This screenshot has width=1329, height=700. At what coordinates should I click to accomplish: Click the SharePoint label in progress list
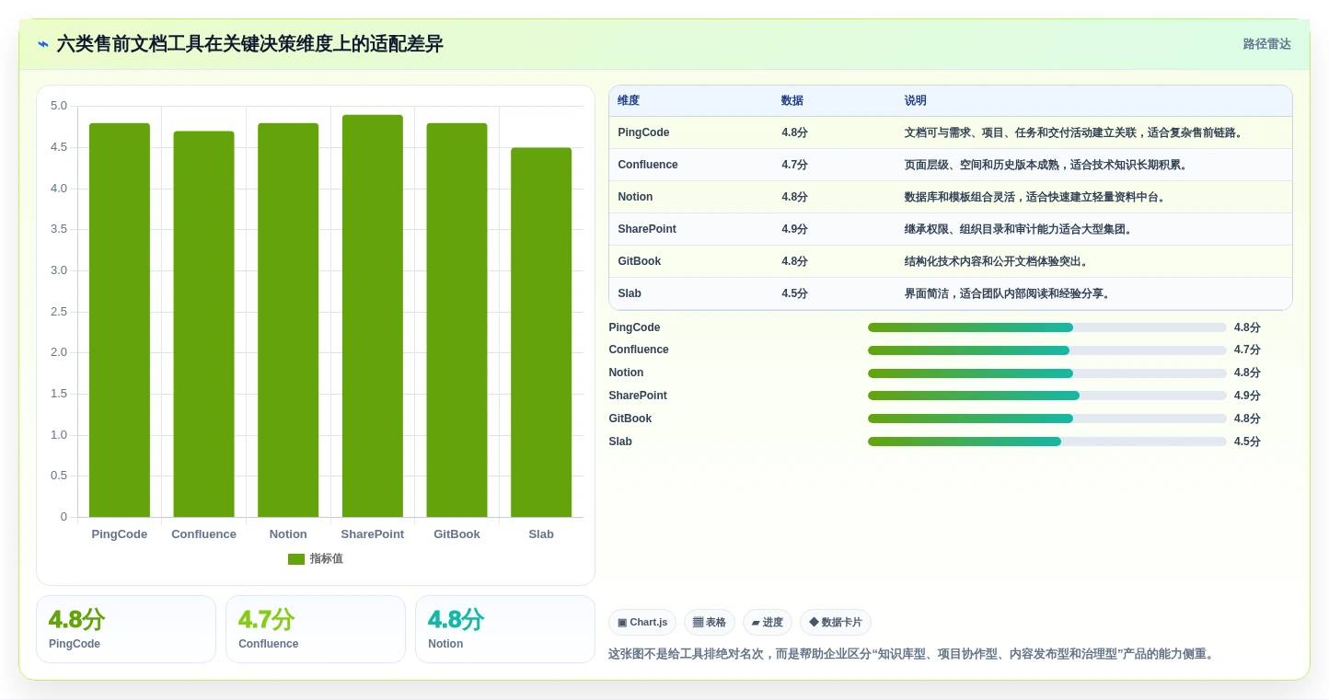(x=638, y=396)
